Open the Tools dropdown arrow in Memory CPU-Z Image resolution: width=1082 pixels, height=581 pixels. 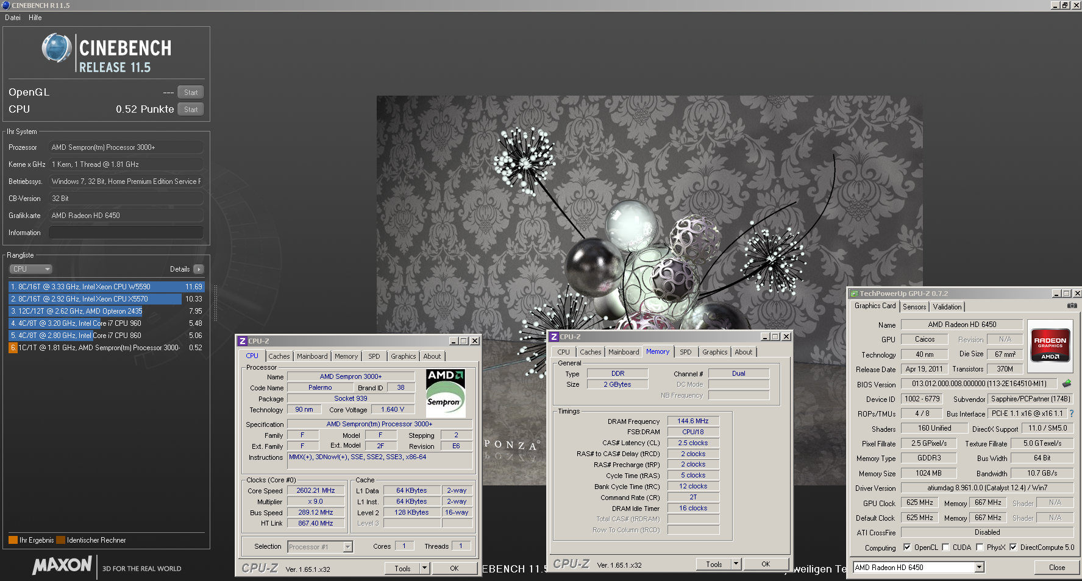click(736, 564)
